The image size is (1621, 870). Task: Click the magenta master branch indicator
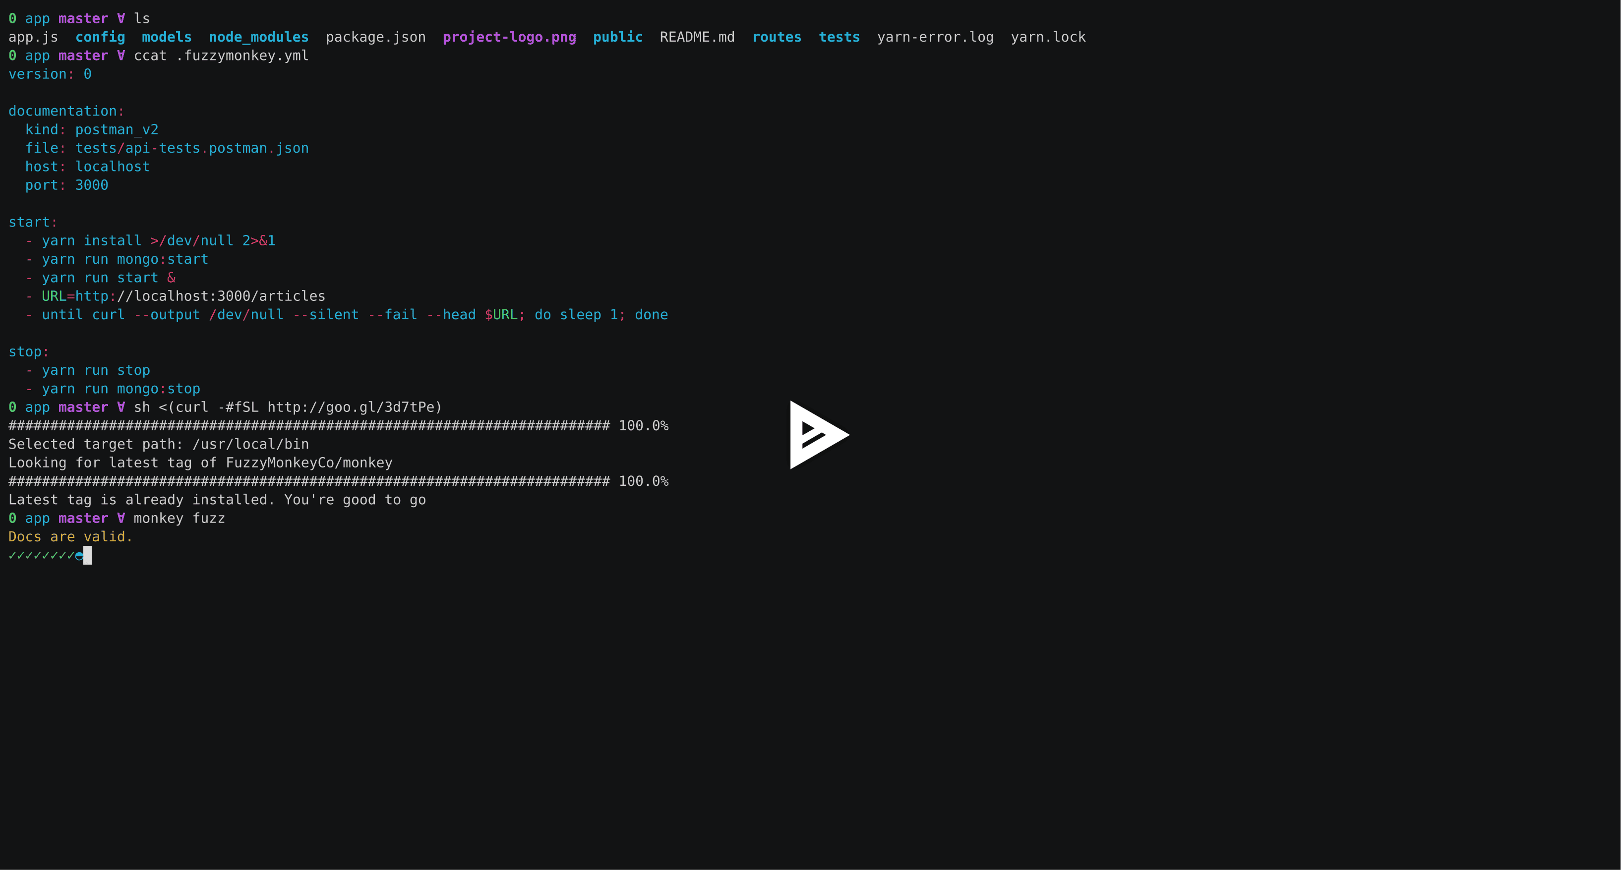click(x=83, y=18)
